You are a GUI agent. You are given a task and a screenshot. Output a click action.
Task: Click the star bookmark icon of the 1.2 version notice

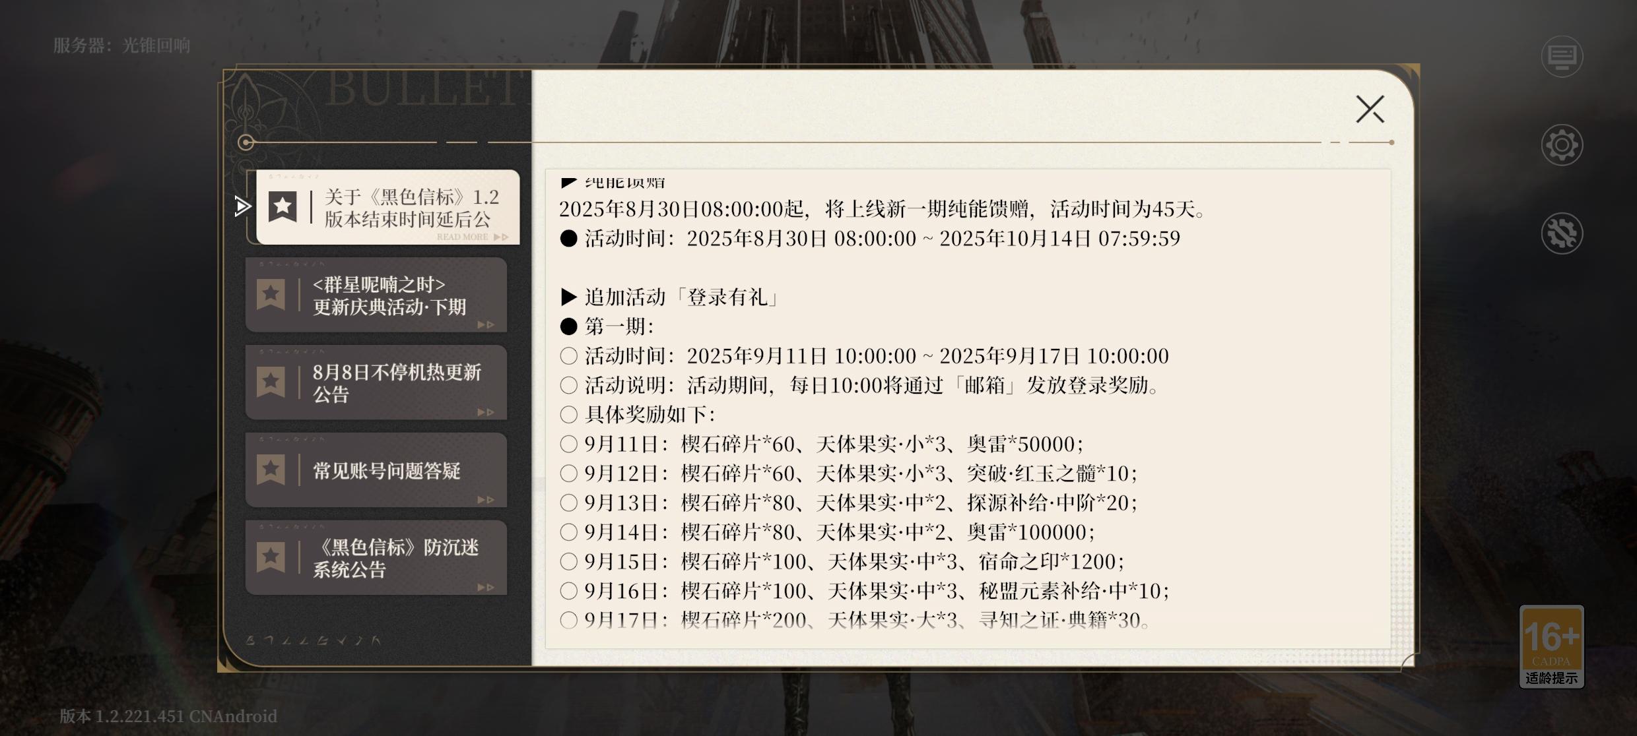[x=283, y=207]
